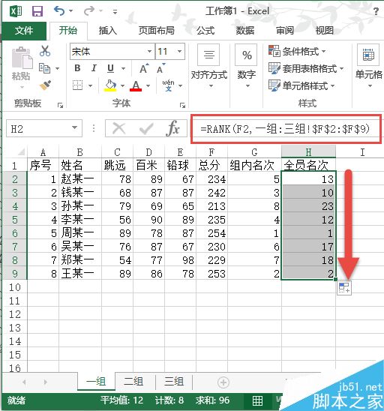
Task: Click the 求和: 96 status bar text
Action: point(212,400)
